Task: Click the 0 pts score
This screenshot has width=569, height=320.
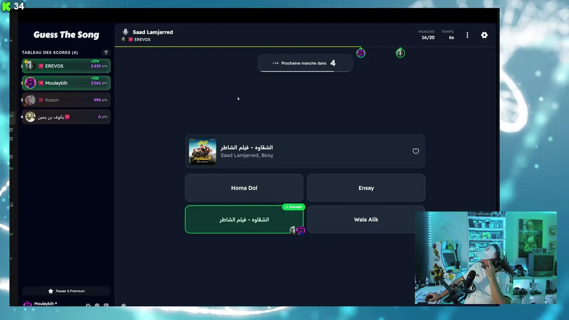Action: pos(103,117)
